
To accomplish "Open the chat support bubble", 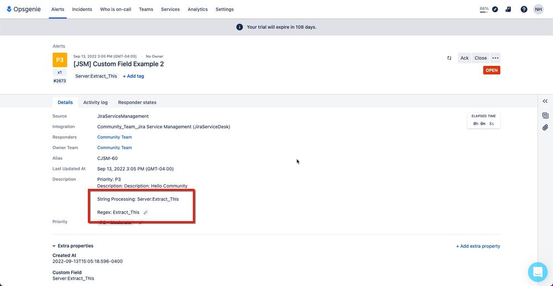I will [x=538, y=272].
